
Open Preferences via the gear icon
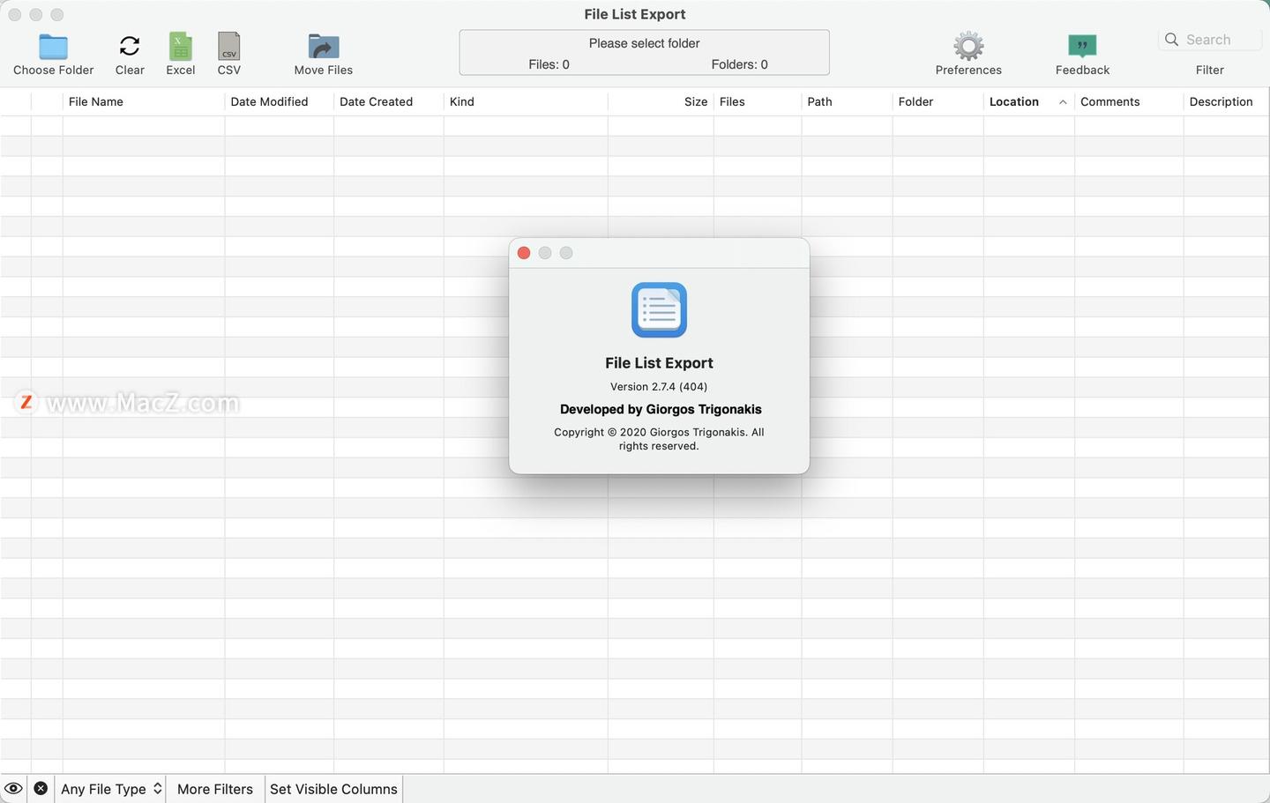pyautogui.click(x=967, y=45)
